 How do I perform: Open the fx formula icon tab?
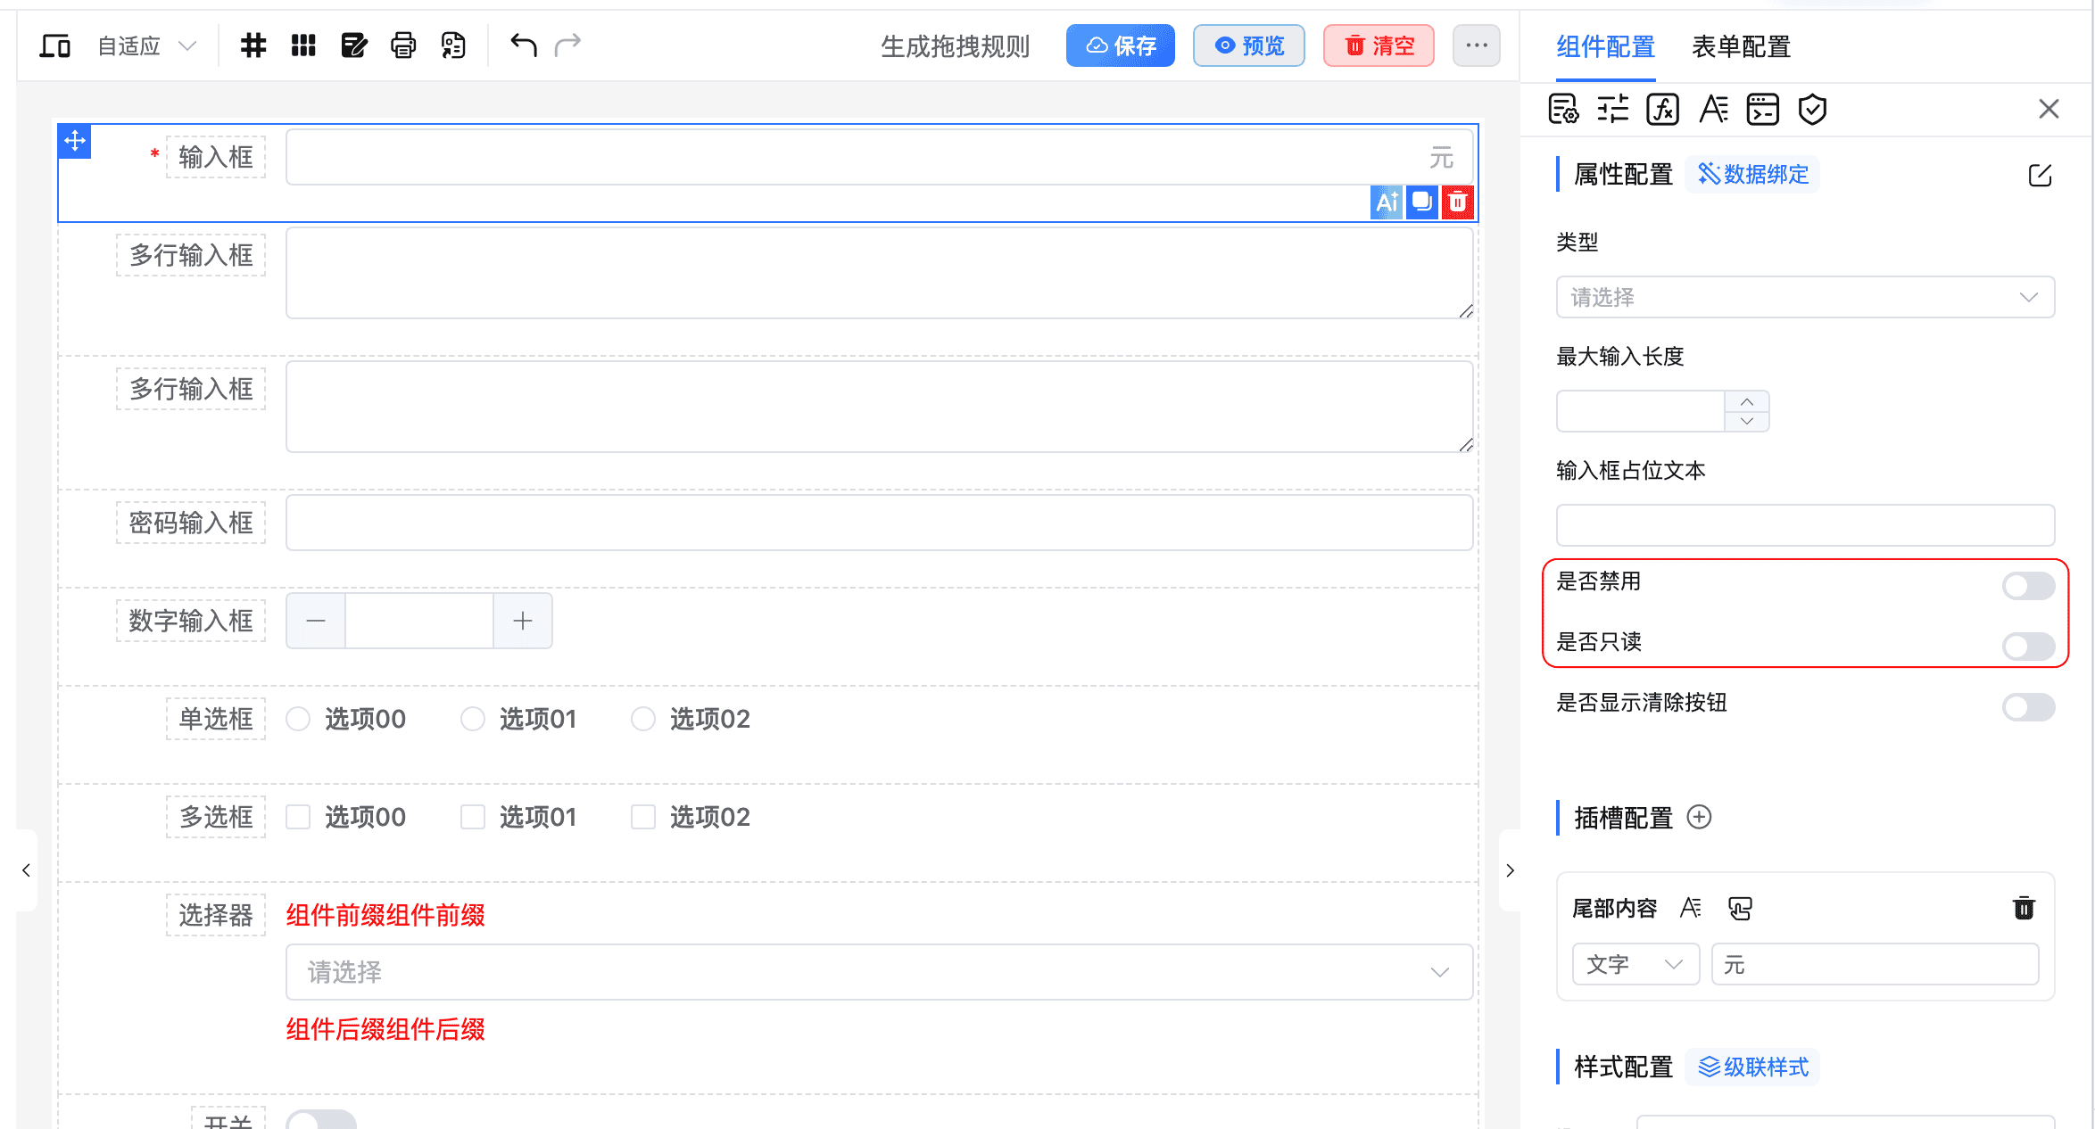1663,110
